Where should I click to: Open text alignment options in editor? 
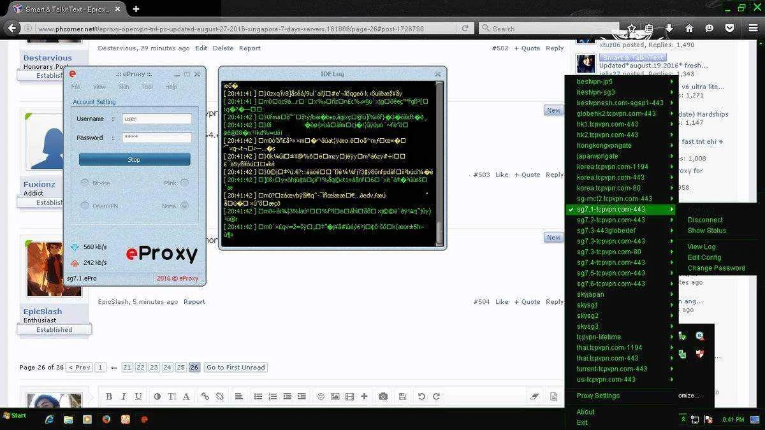pyautogui.click(x=238, y=396)
